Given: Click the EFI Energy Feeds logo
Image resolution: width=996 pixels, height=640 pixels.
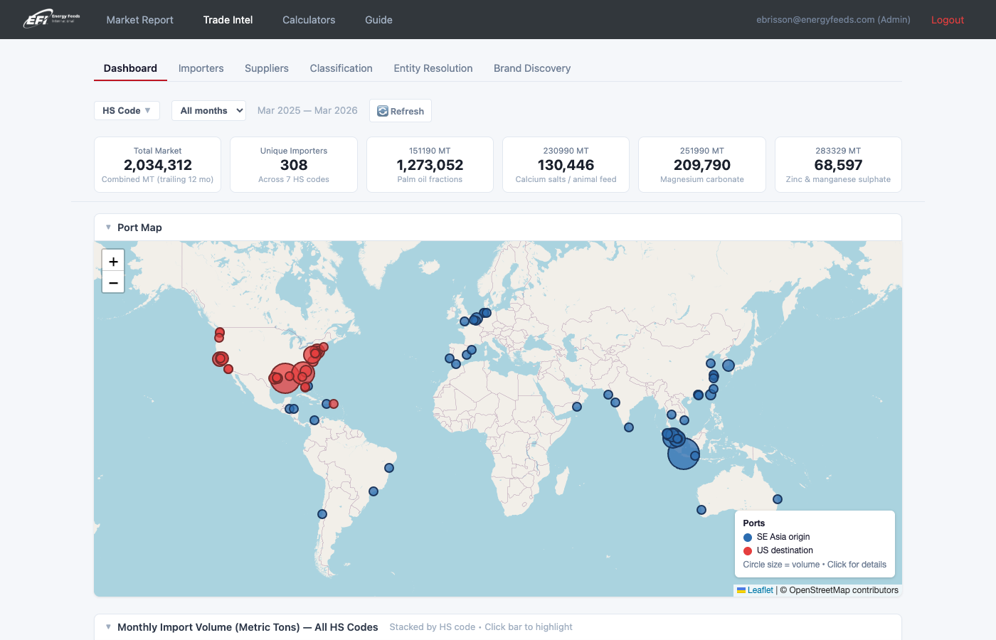Looking at the screenshot, I should (x=51, y=19).
